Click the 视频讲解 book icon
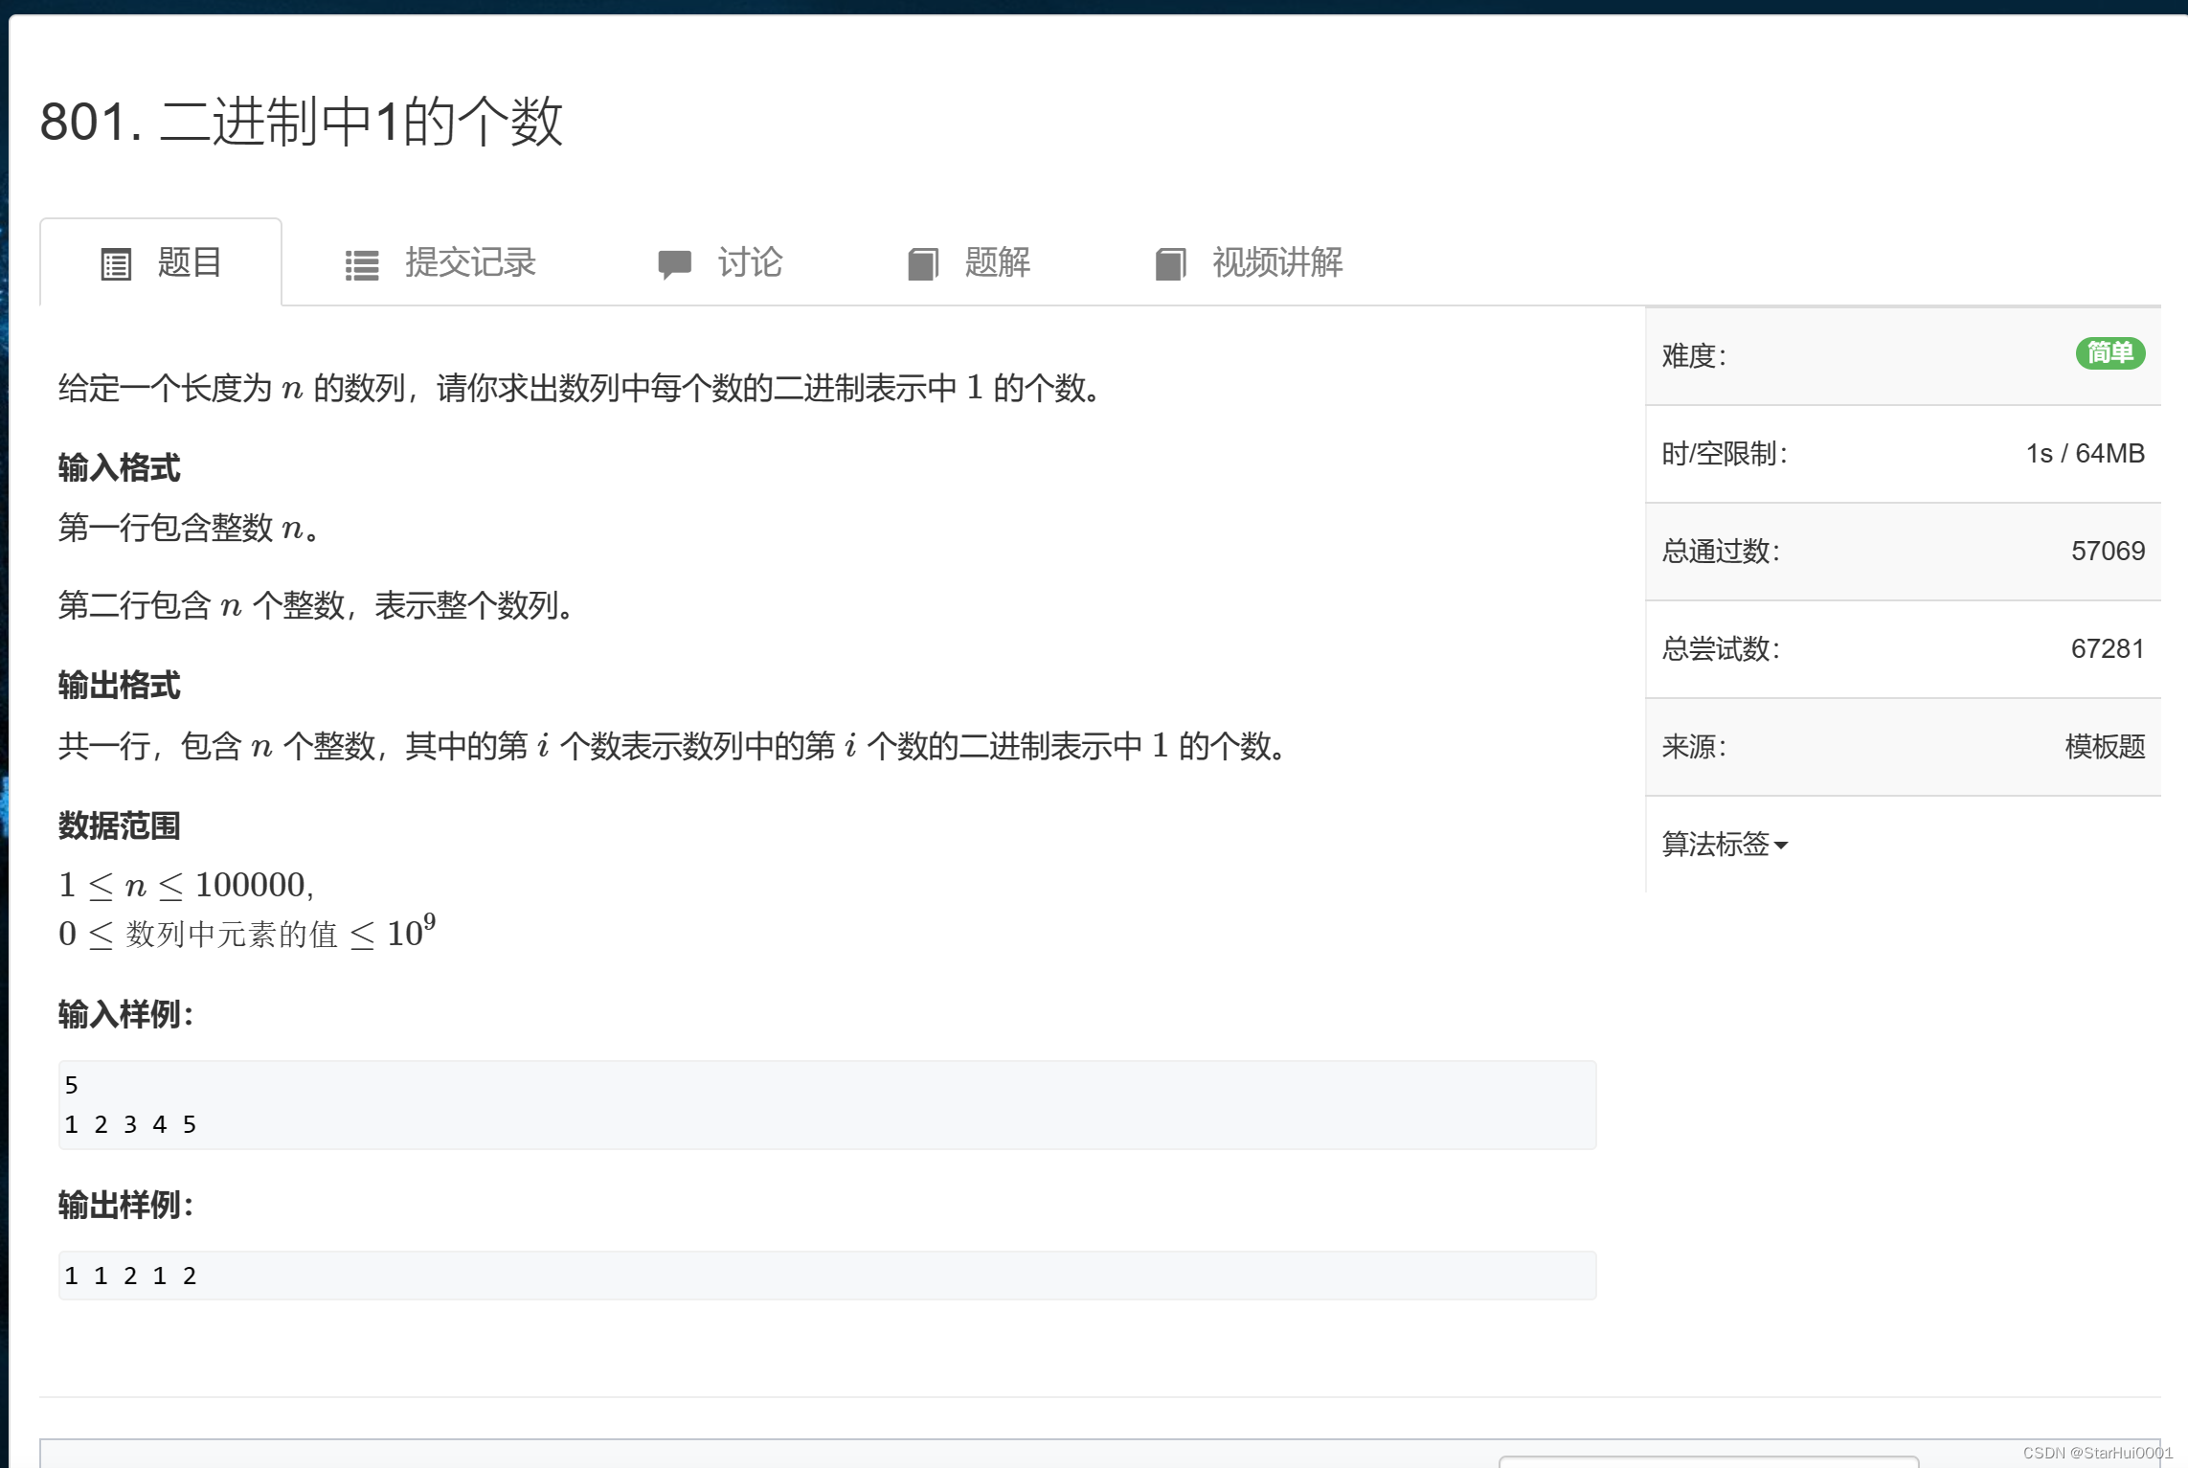2188x1468 pixels. tap(1170, 264)
